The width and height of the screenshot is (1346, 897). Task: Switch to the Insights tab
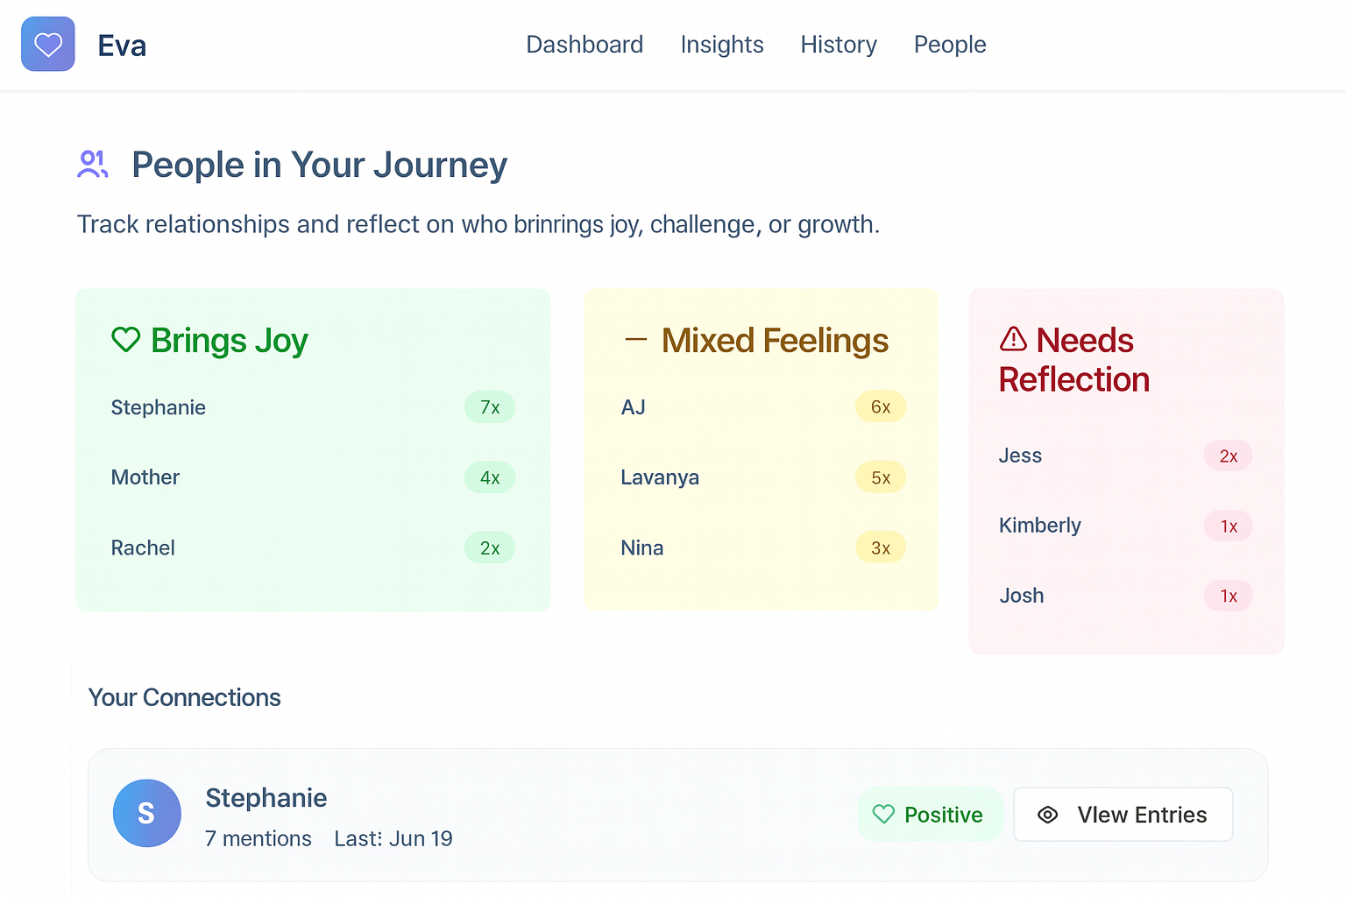722,45
